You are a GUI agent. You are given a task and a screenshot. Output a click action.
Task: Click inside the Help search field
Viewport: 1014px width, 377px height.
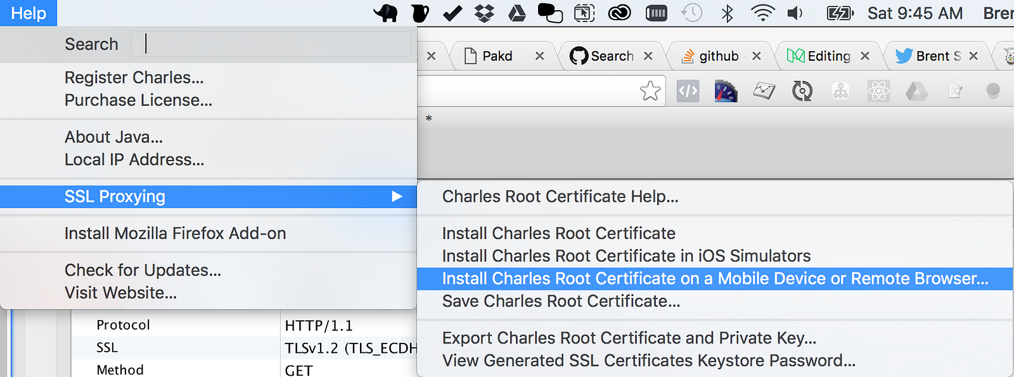tap(271, 44)
